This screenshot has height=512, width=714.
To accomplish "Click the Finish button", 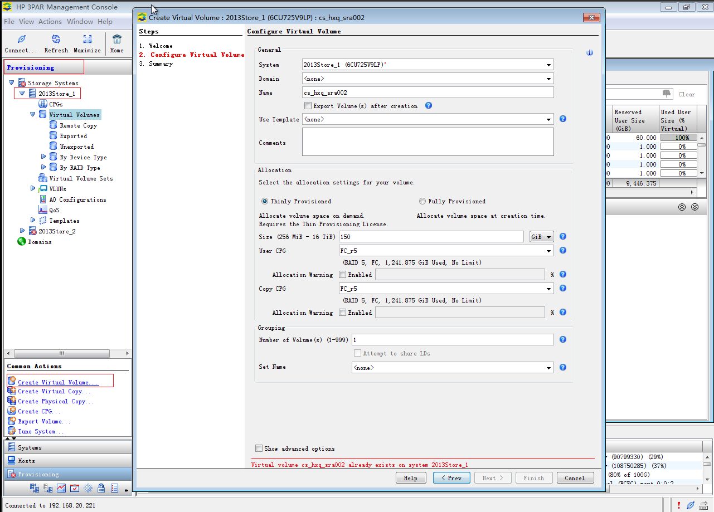I will point(533,477).
